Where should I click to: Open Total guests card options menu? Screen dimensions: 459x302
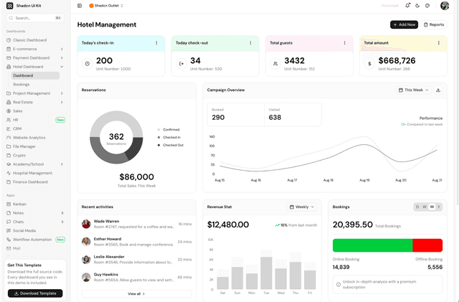(x=344, y=43)
